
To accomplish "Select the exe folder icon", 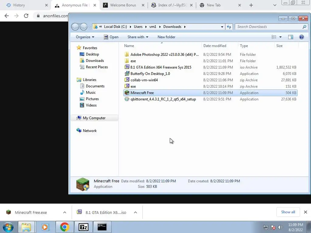I will pos(127,61).
